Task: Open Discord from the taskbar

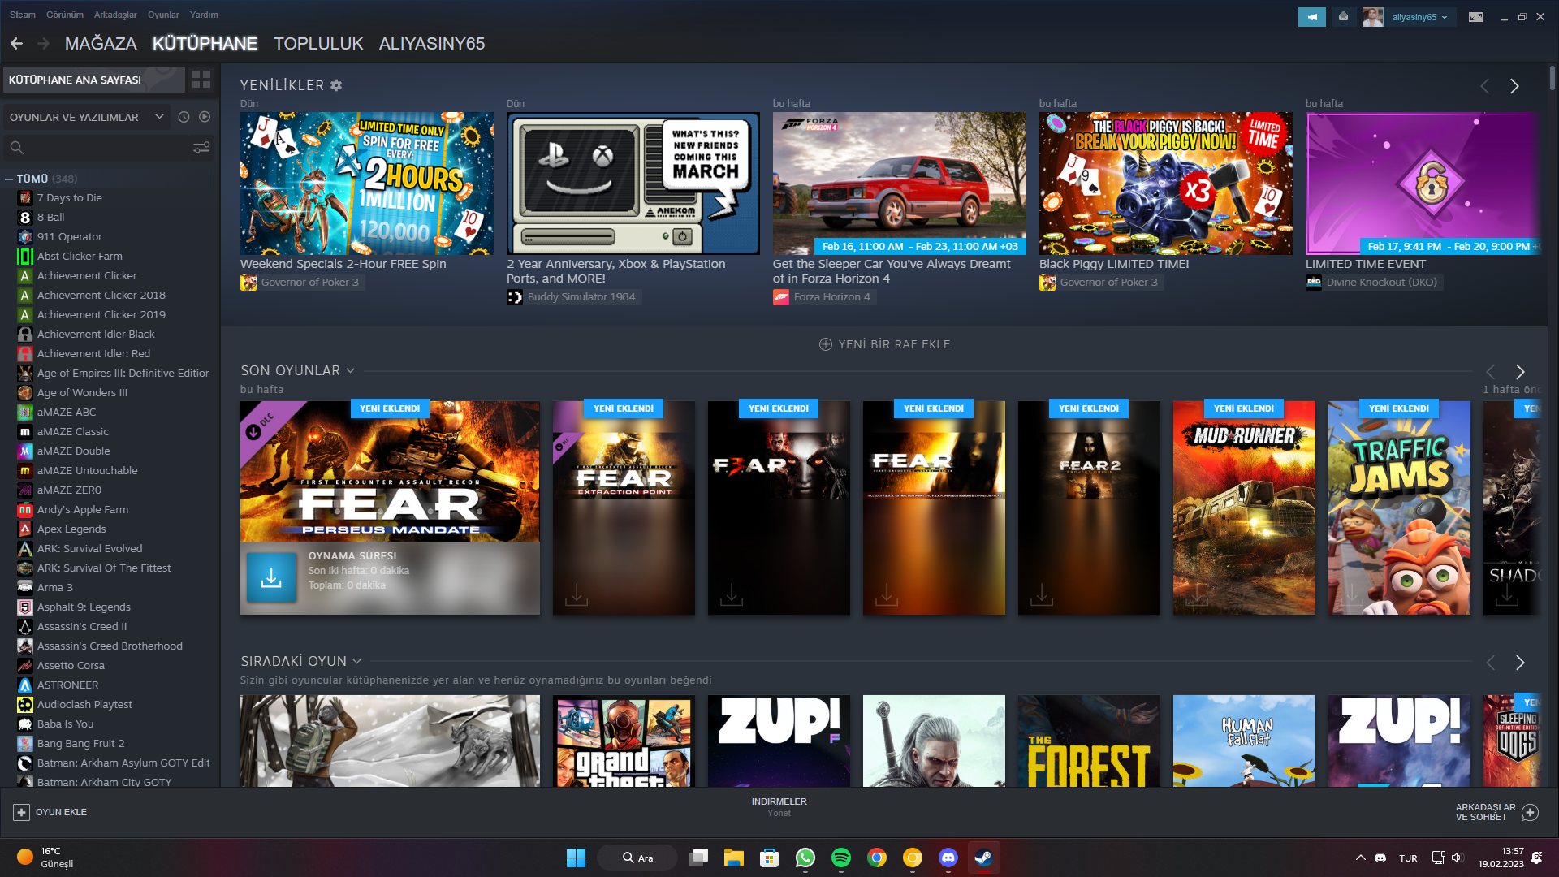Action: tap(948, 858)
